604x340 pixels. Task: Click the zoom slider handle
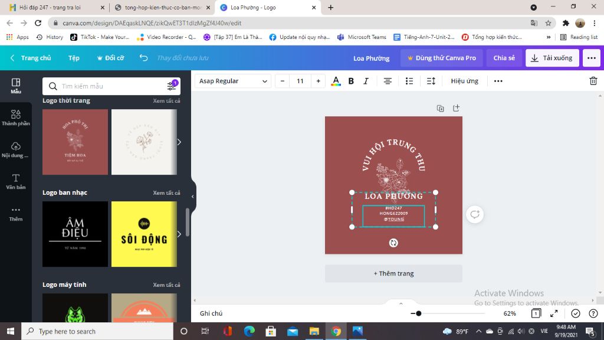[x=418, y=313]
